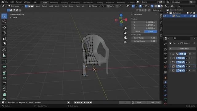Viewport: 197px width, 111px height.
Task: Open the Particles properties tab
Action: pyautogui.click(x=165, y=87)
